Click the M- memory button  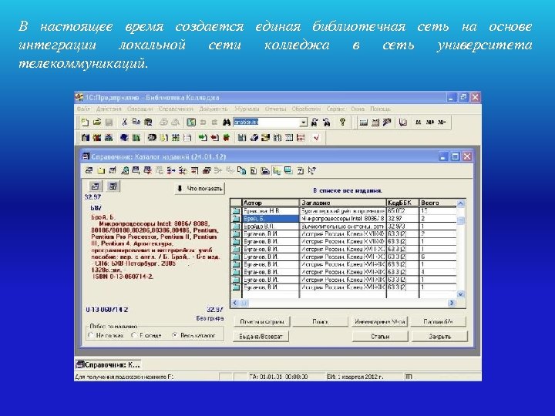coord(442,122)
